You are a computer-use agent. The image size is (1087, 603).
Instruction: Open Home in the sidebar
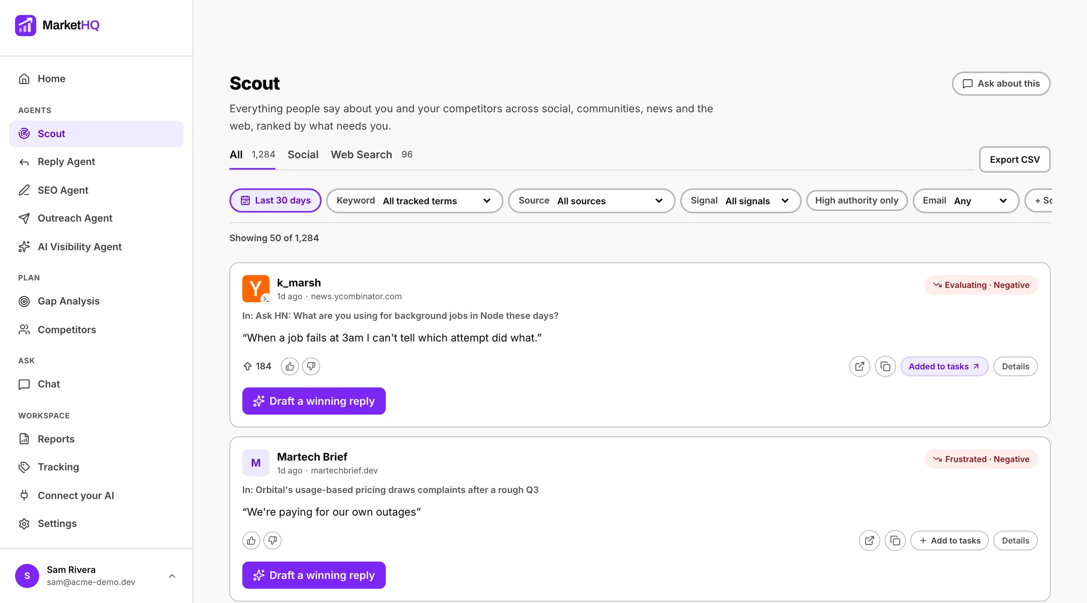[96, 79]
